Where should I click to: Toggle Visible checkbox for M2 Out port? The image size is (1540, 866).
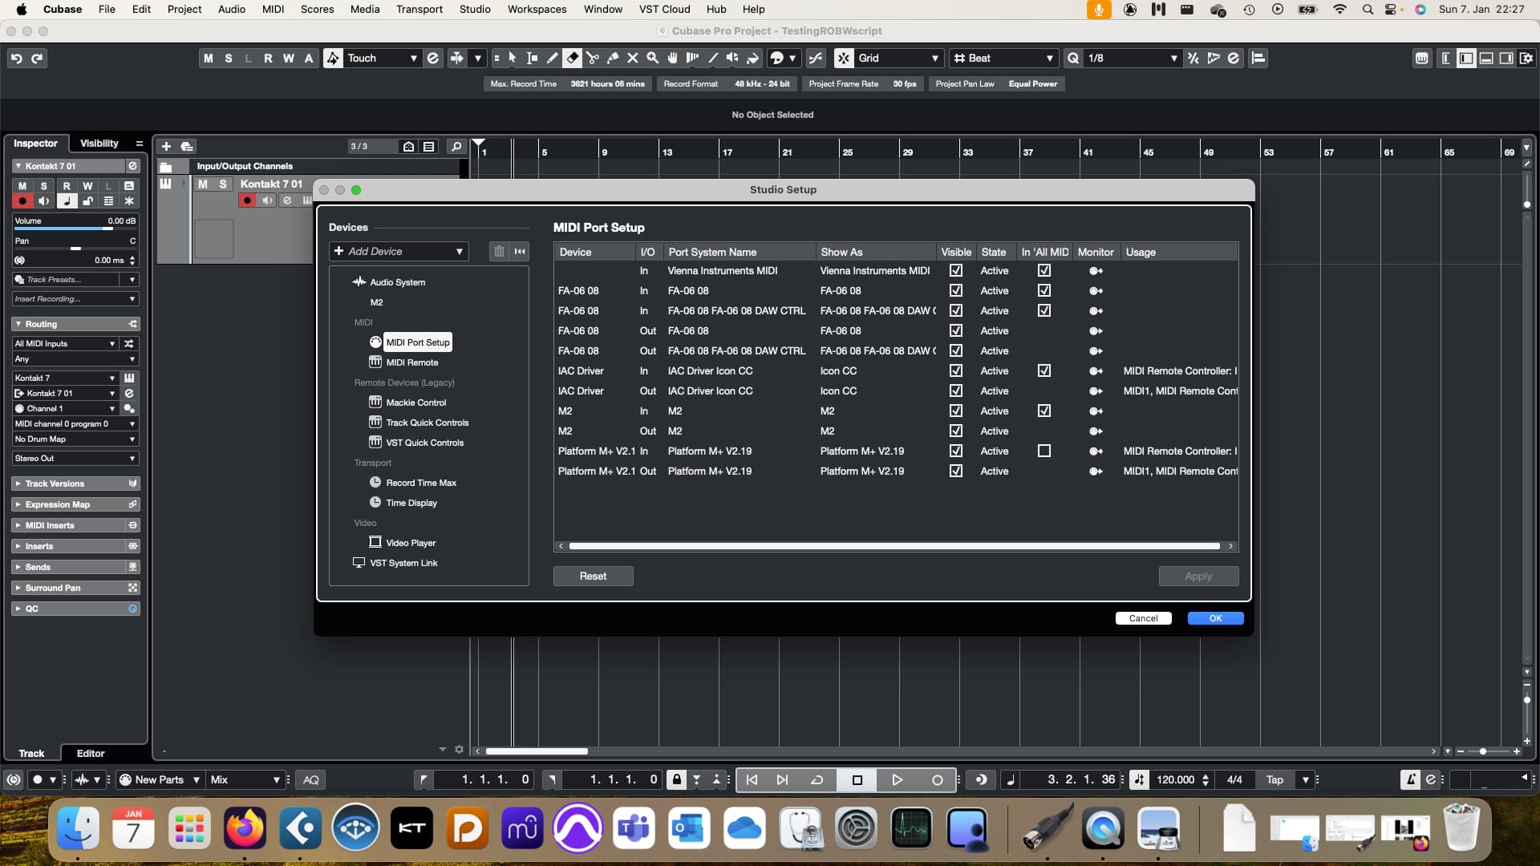click(x=956, y=431)
